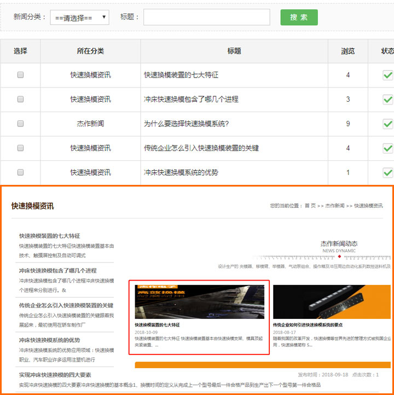
Task: Open news list item 实现冲床快速换模的四大要素
Action: pyautogui.click(x=55, y=375)
